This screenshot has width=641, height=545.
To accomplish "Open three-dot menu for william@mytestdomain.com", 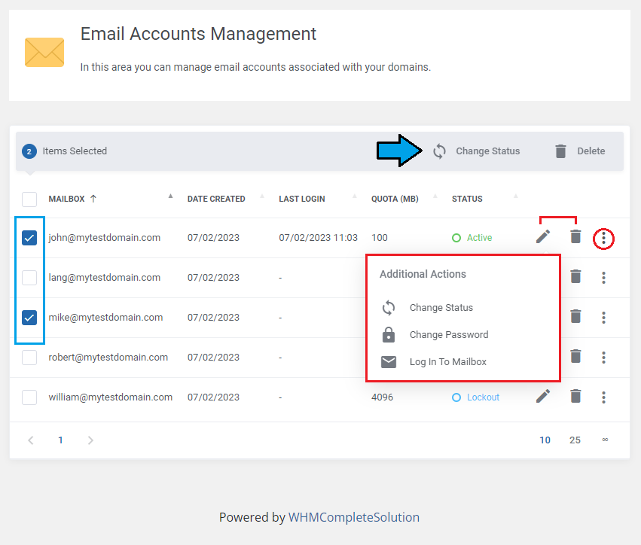I will point(603,397).
